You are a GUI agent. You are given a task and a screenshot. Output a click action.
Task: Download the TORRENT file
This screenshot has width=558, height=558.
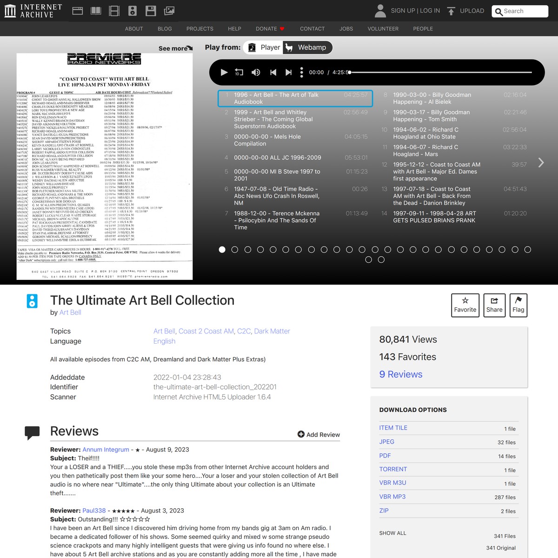point(393,469)
